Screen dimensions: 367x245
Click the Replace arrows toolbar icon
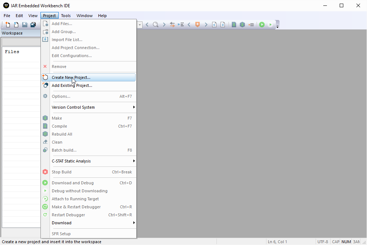tap(172, 24)
